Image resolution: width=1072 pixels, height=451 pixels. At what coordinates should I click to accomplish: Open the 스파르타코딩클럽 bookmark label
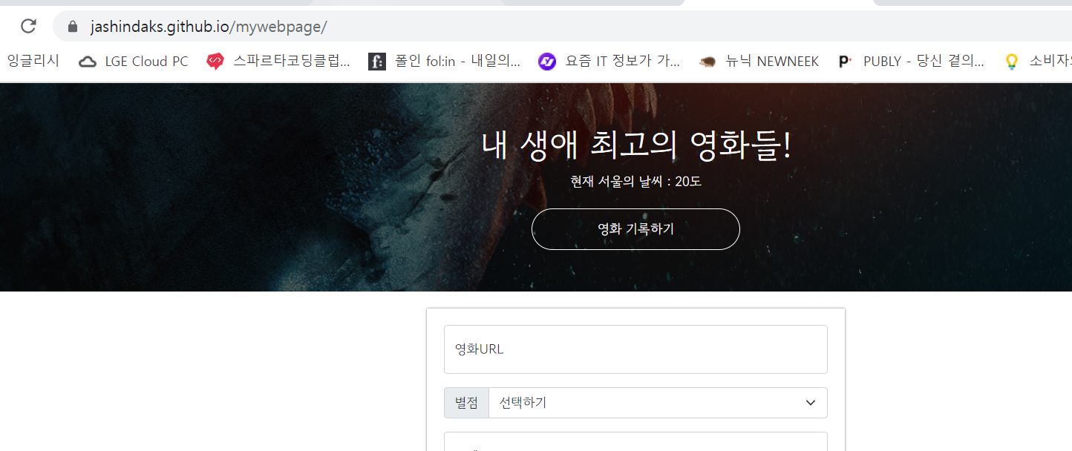(x=291, y=62)
